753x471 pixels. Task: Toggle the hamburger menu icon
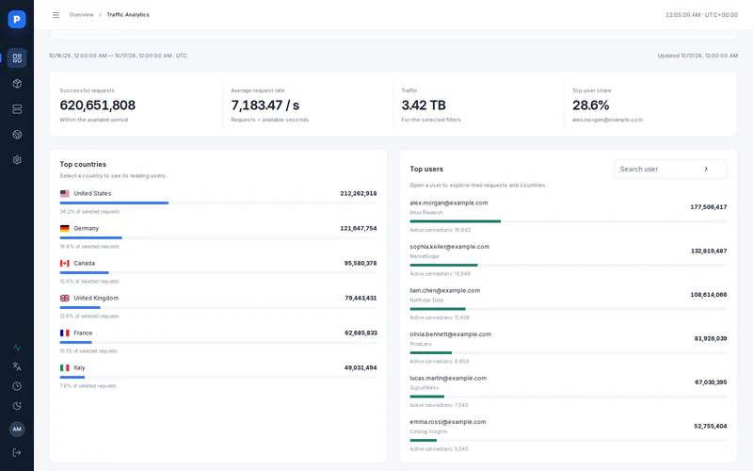pyautogui.click(x=56, y=15)
